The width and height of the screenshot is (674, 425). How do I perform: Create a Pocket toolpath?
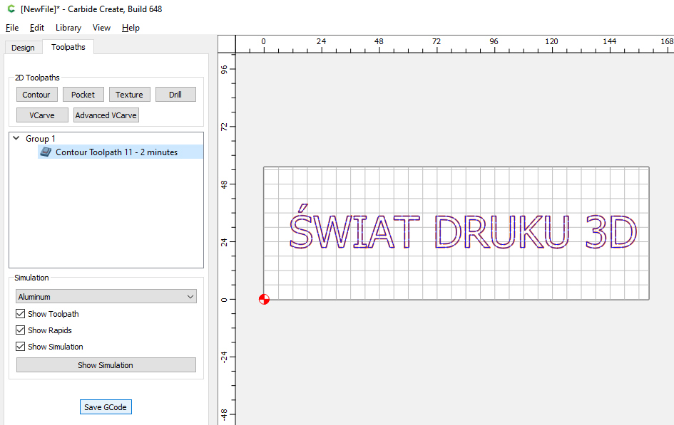83,95
